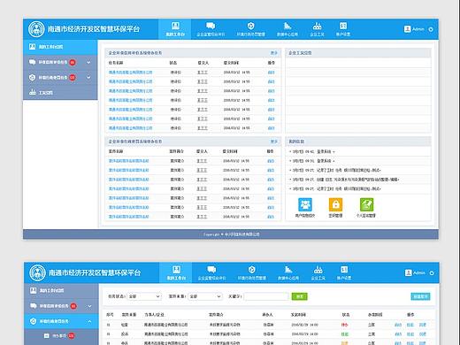Open the case source dropdown in the bottom page filter bar
Screen dimensions: 460x345
coord(205,296)
